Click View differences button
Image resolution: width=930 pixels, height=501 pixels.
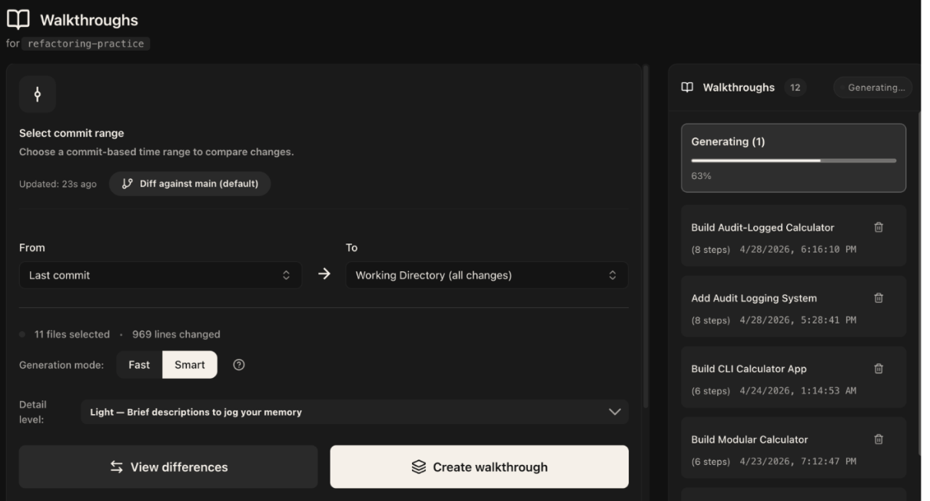pyautogui.click(x=168, y=467)
